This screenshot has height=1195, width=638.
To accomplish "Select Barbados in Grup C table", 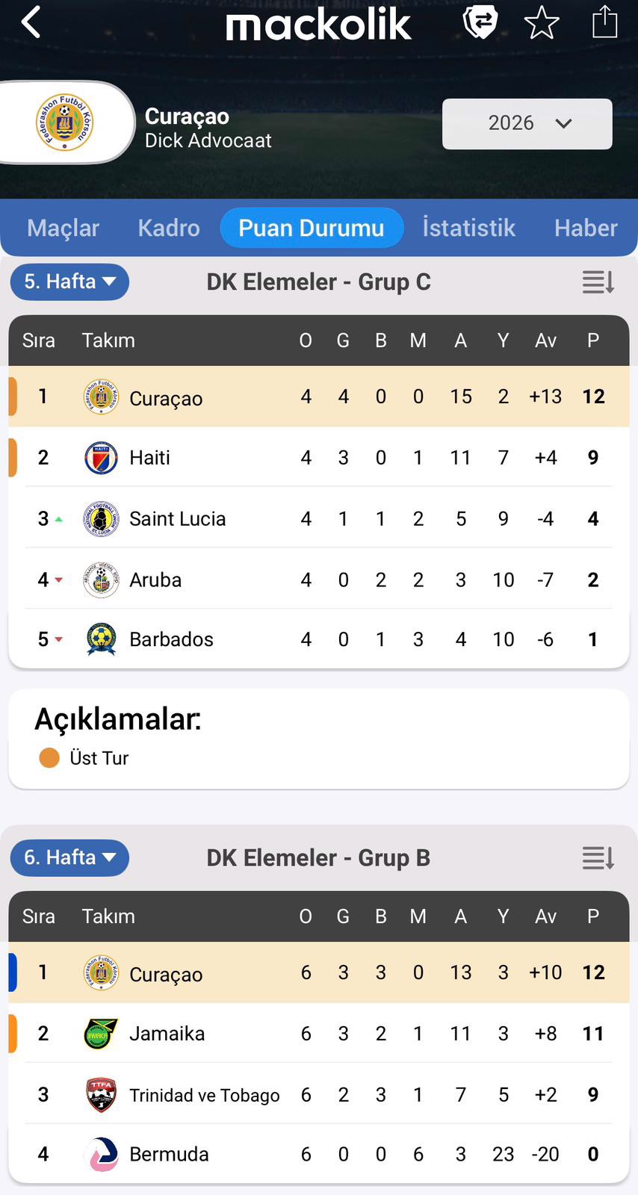I will tap(171, 639).
